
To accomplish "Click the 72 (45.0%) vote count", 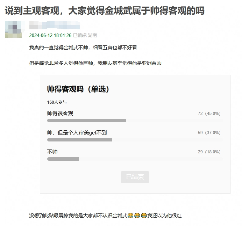I will click(209, 114).
